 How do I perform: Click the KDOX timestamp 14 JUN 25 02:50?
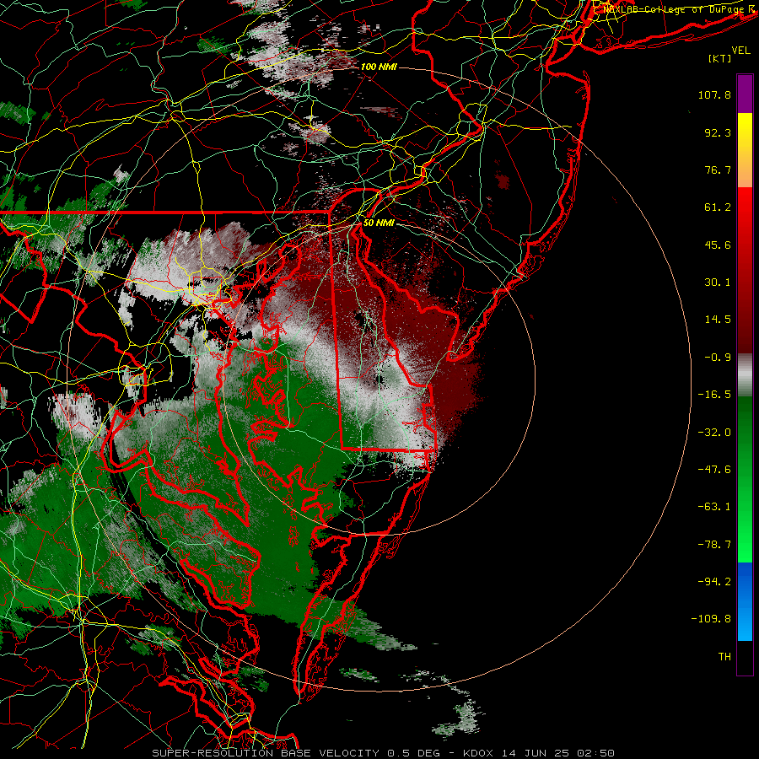click(x=539, y=753)
